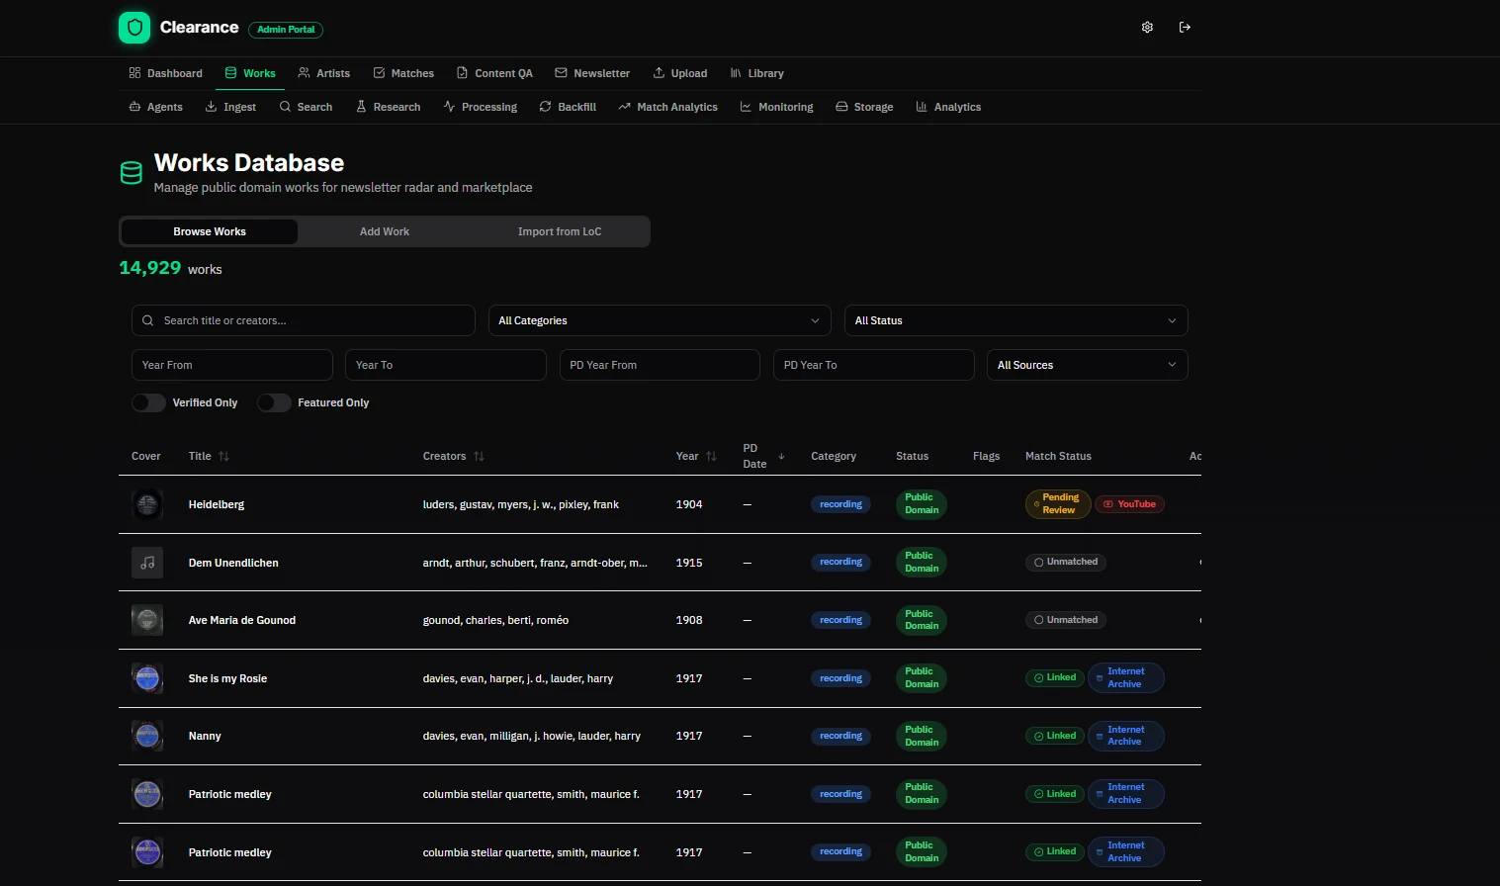Click Pending Review badge for Heidelberg

1058,504
